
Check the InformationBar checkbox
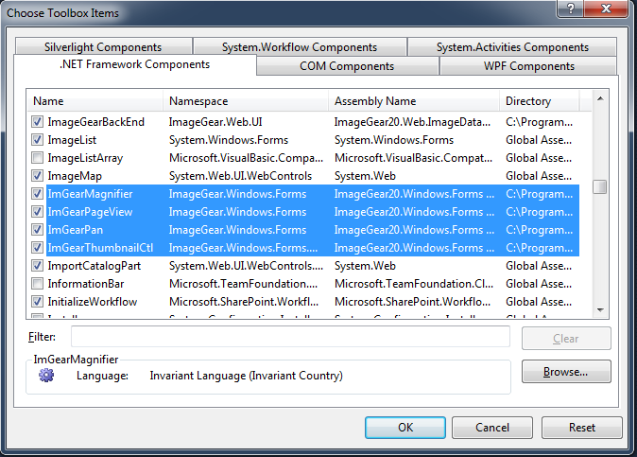(x=37, y=284)
